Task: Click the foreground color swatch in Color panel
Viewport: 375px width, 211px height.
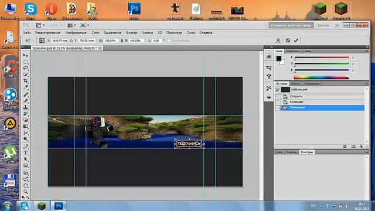Action: click(x=279, y=59)
